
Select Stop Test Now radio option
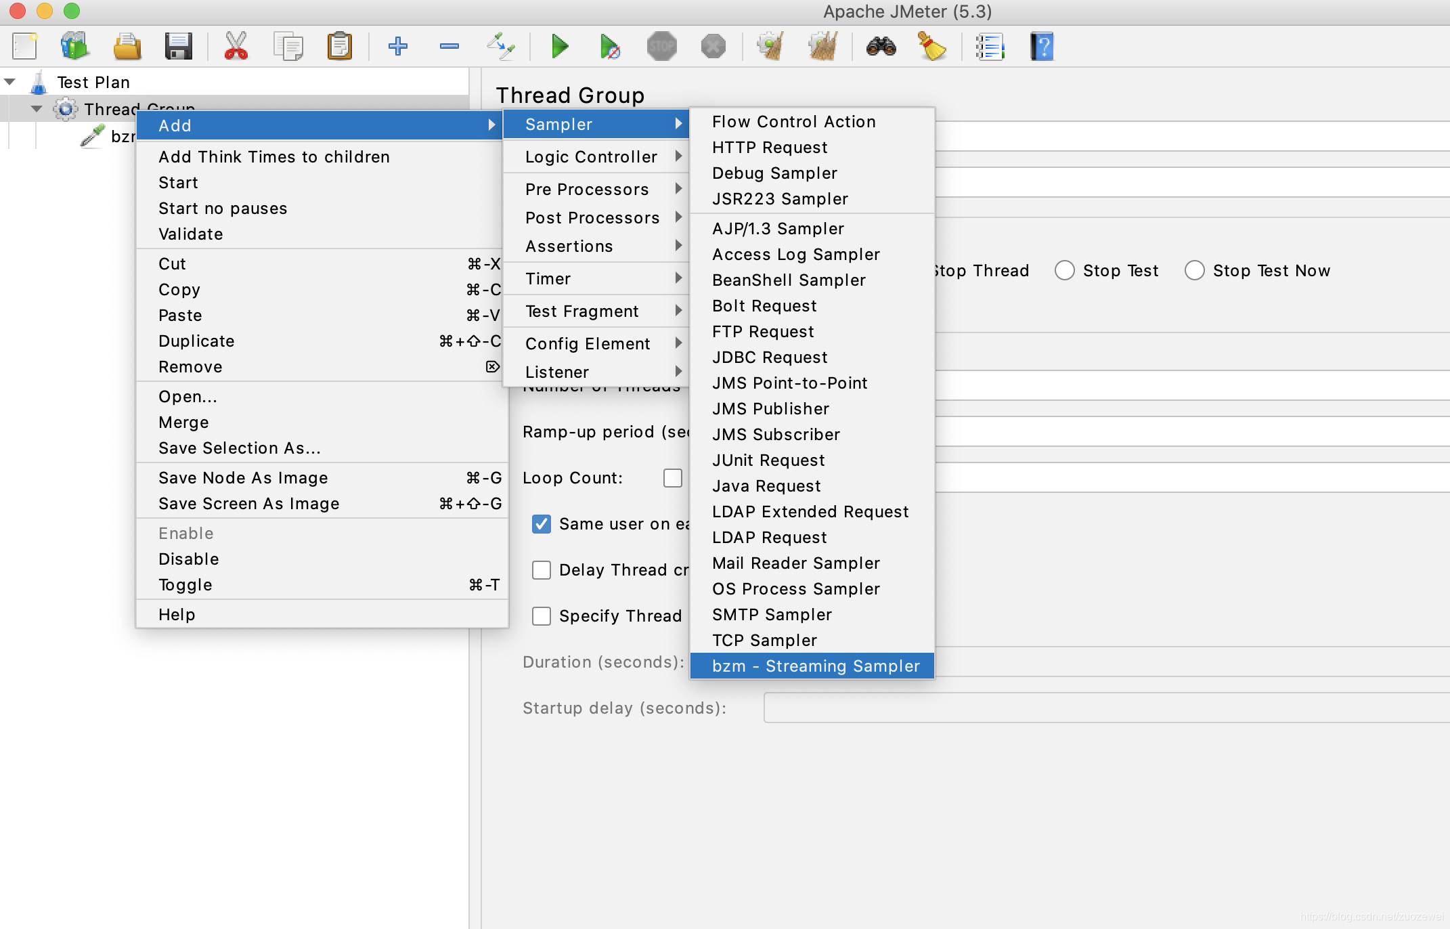click(x=1195, y=271)
